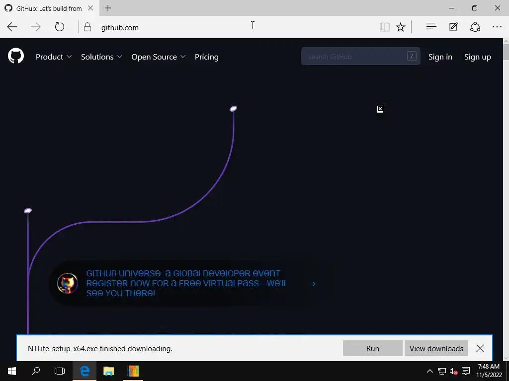Screen dimensions: 509x381
Task: Expand the Open Source dropdown menu
Action: pyautogui.click(x=159, y=57)
